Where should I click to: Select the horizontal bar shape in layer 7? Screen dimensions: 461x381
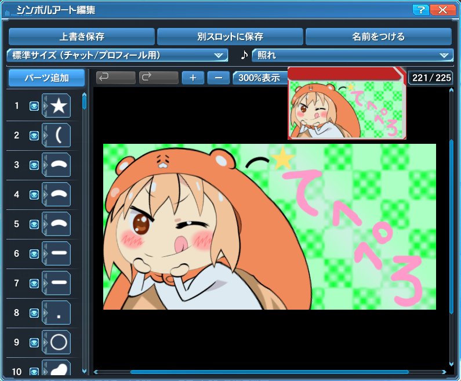[x=59, y=283]
